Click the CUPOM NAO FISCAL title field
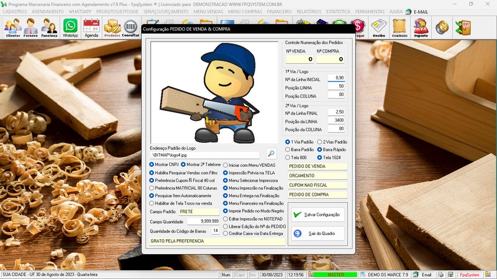The width and height of the screenshot is (497, 279). [x=317, y=185]
